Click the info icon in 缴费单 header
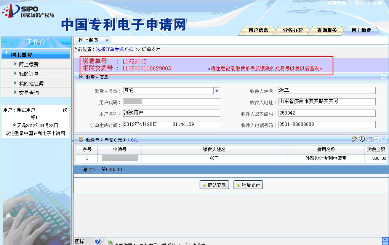The width and height of the screenshot is (389, 245). [362, 139]
